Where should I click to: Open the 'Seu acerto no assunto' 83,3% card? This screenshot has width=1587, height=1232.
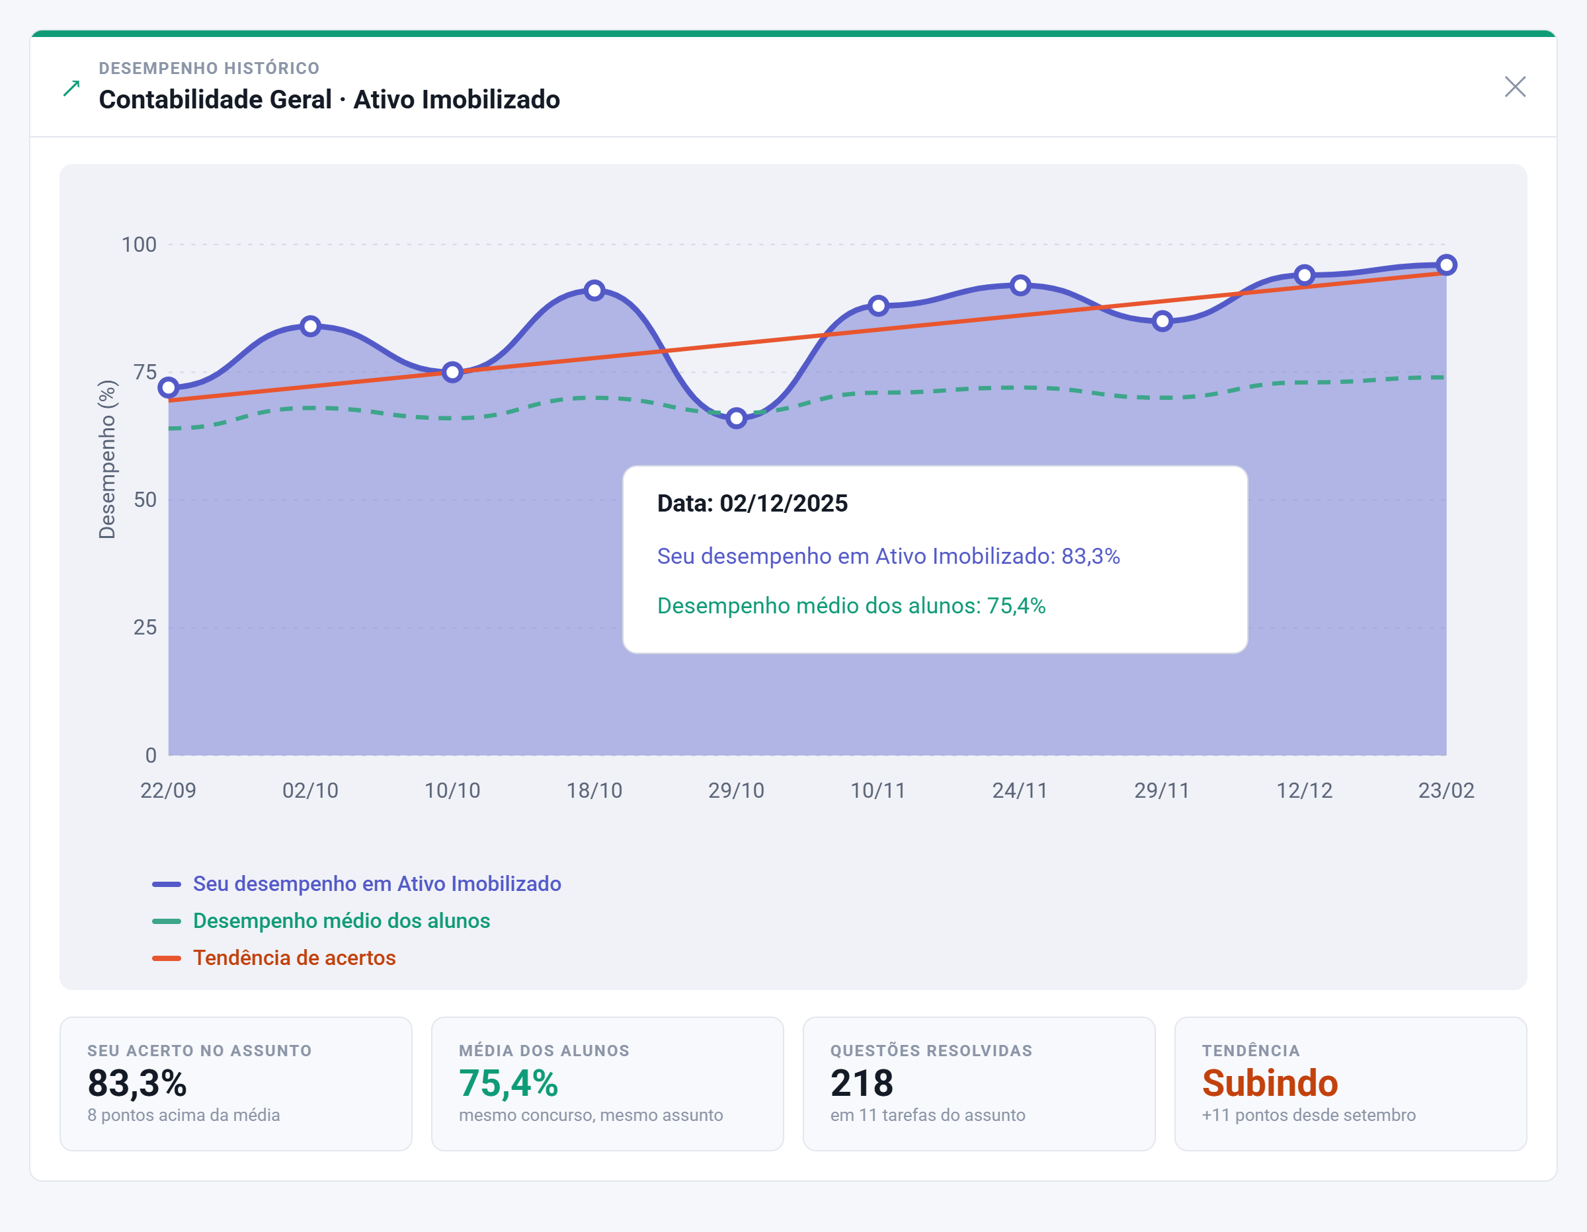click(x=236, y=1084)
